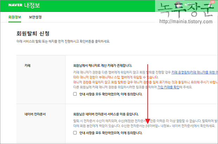This screenshot has height=144, width=218.
Task: Click the 카페 row label
Action: point(27,66)
